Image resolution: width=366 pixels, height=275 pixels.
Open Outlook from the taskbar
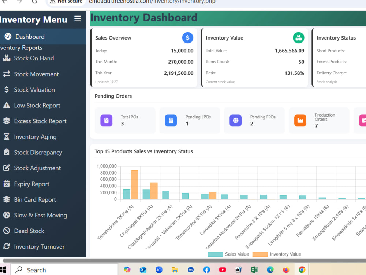point(143,269)
